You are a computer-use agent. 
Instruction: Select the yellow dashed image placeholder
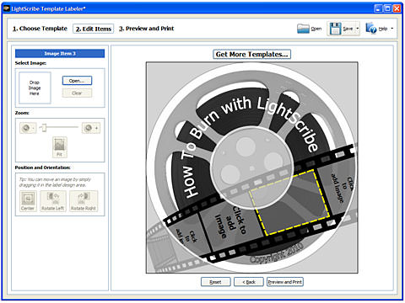(x=289, y=202)
